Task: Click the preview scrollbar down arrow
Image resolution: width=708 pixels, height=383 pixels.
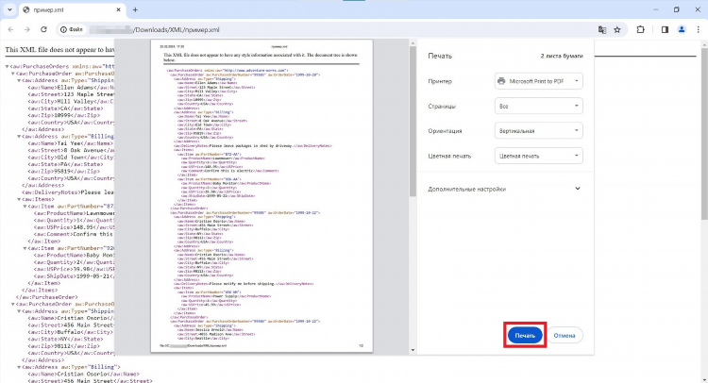Action: point(413,350)
